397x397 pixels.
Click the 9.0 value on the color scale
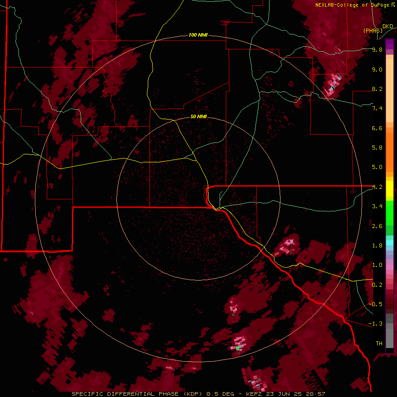tap(377, 70)
